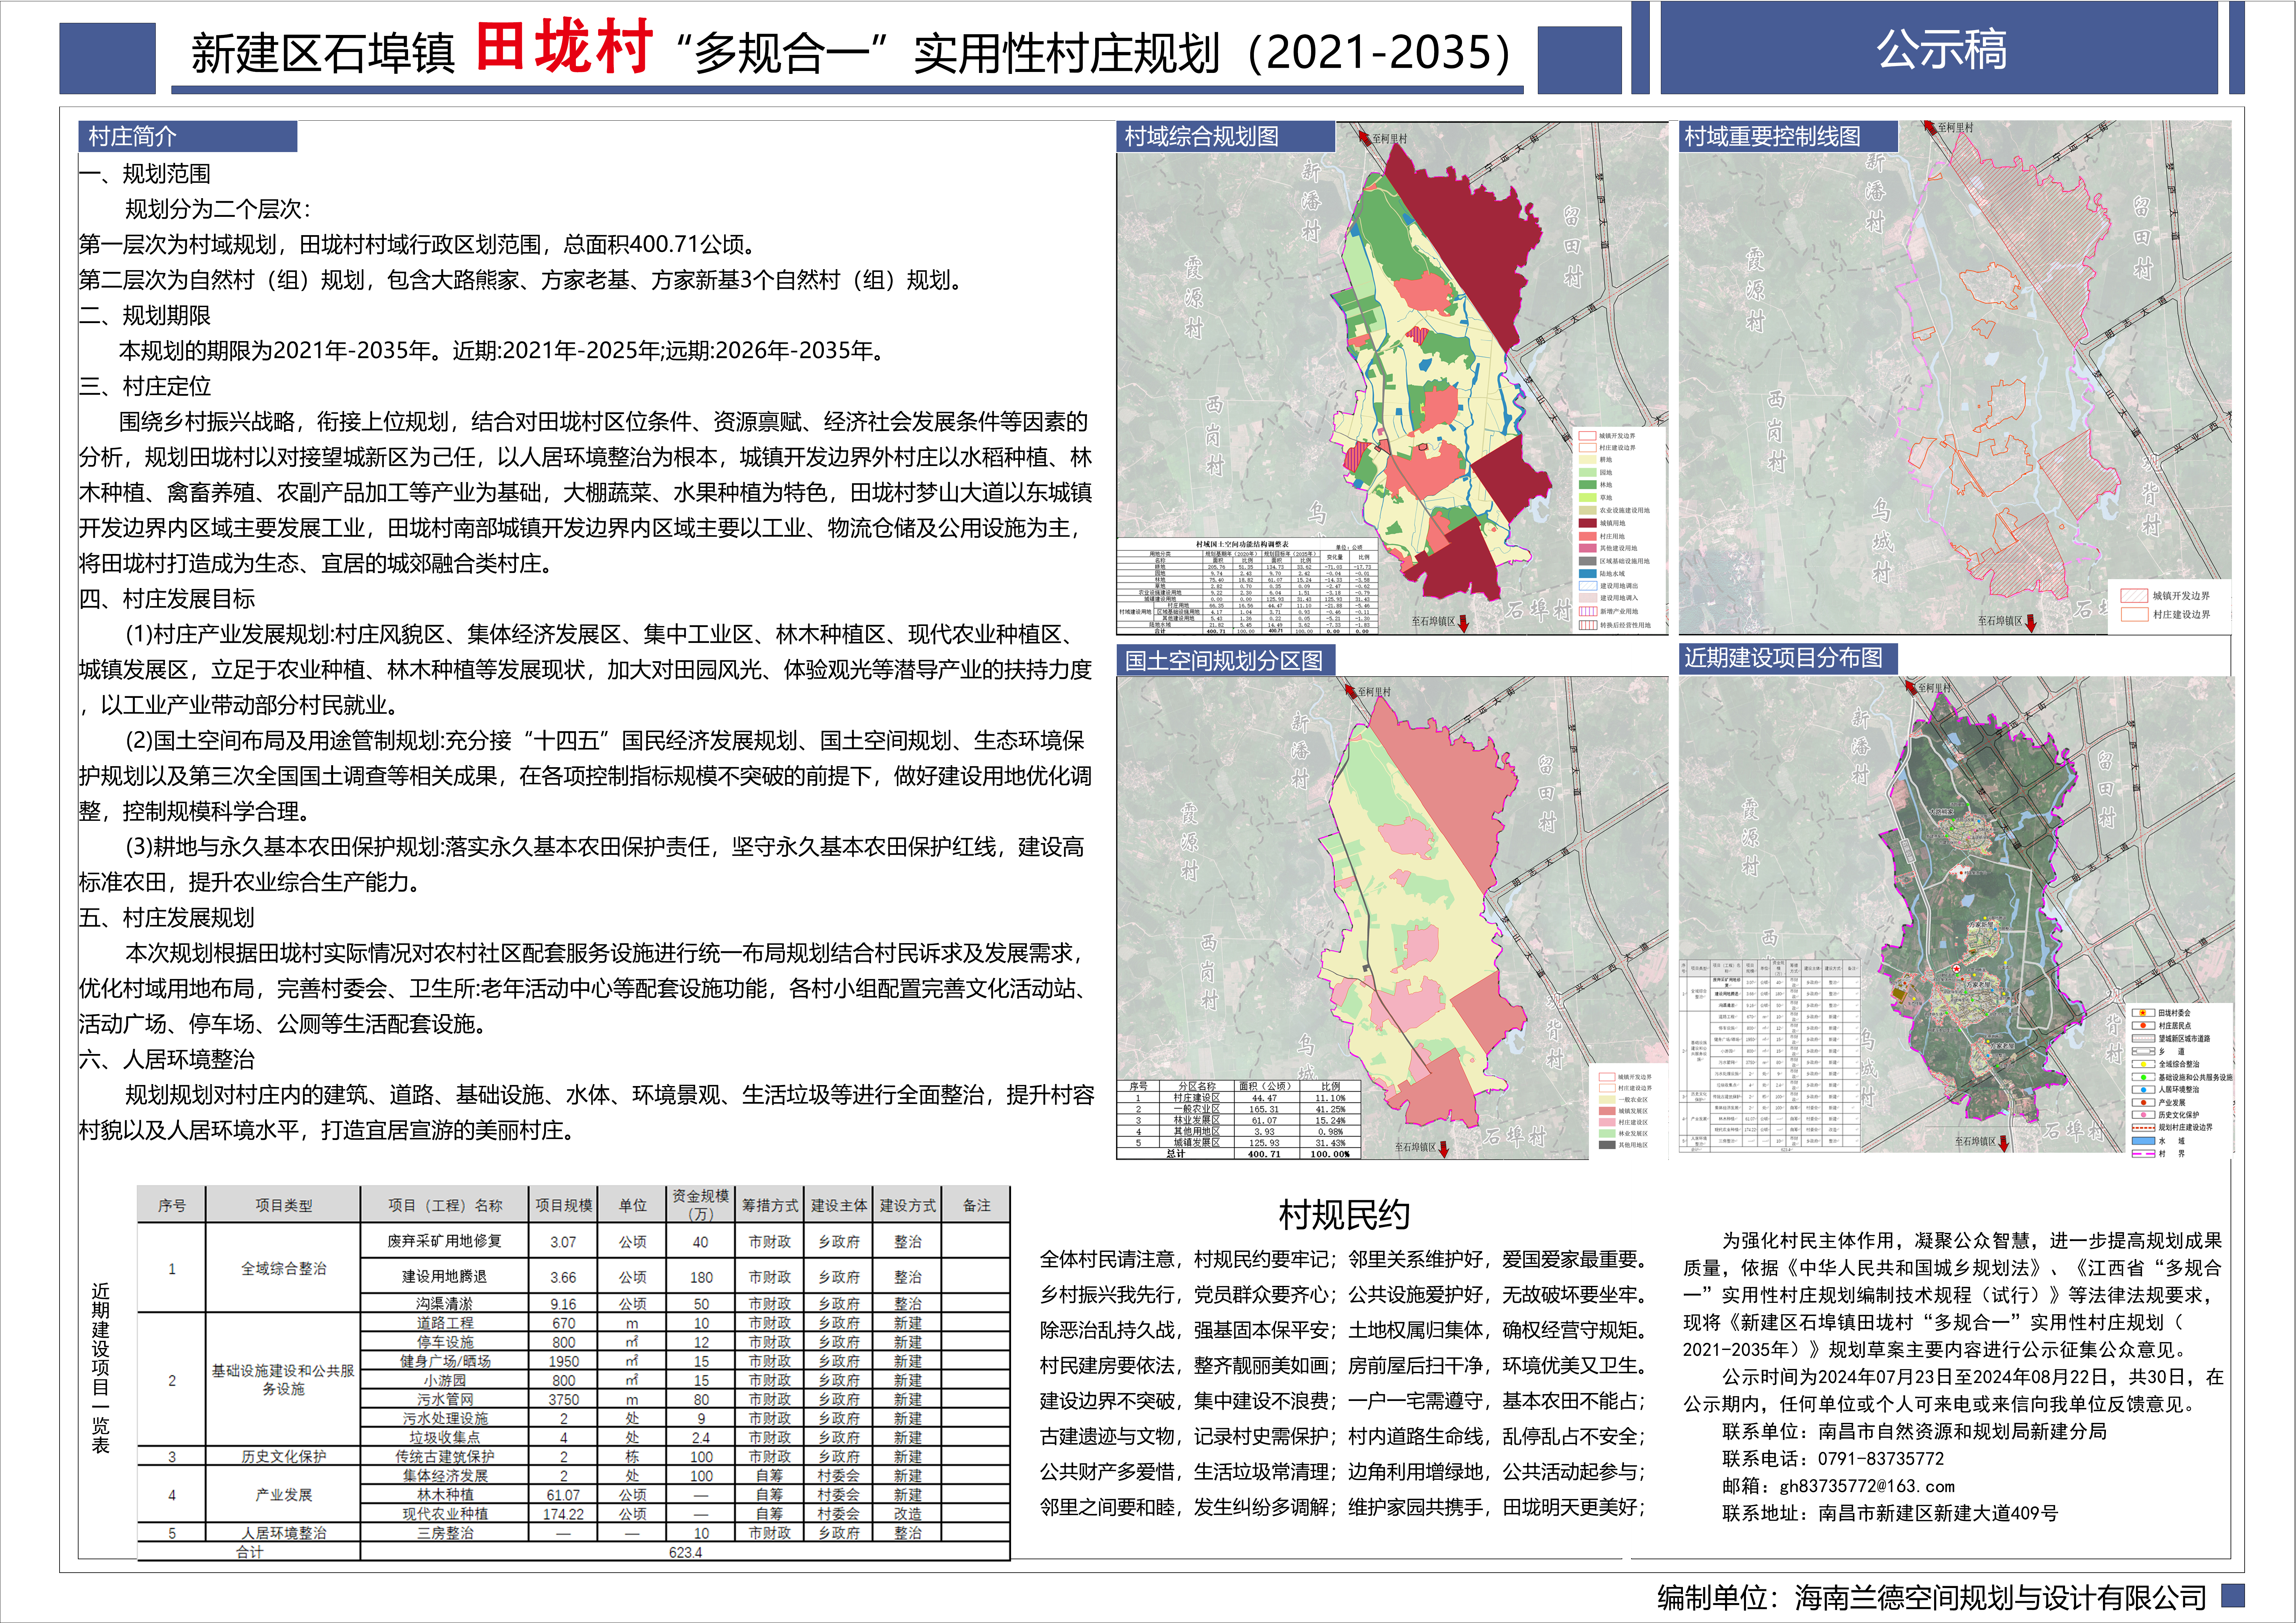The height and width of the screenshot is (1623, 2296).
Task: Click the orange dot 村庄居民点 legend icon
Action: 2143,1025
